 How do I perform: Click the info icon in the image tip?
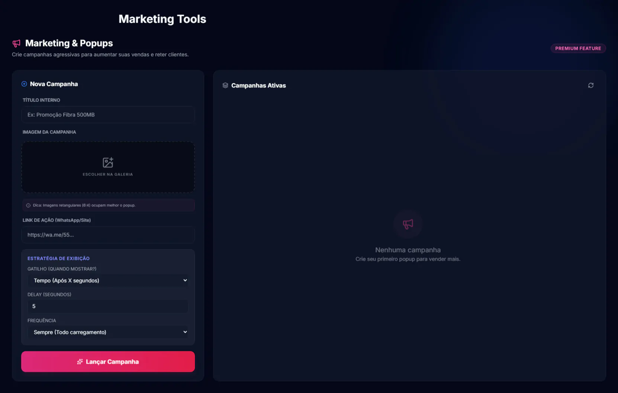[28, 205]
